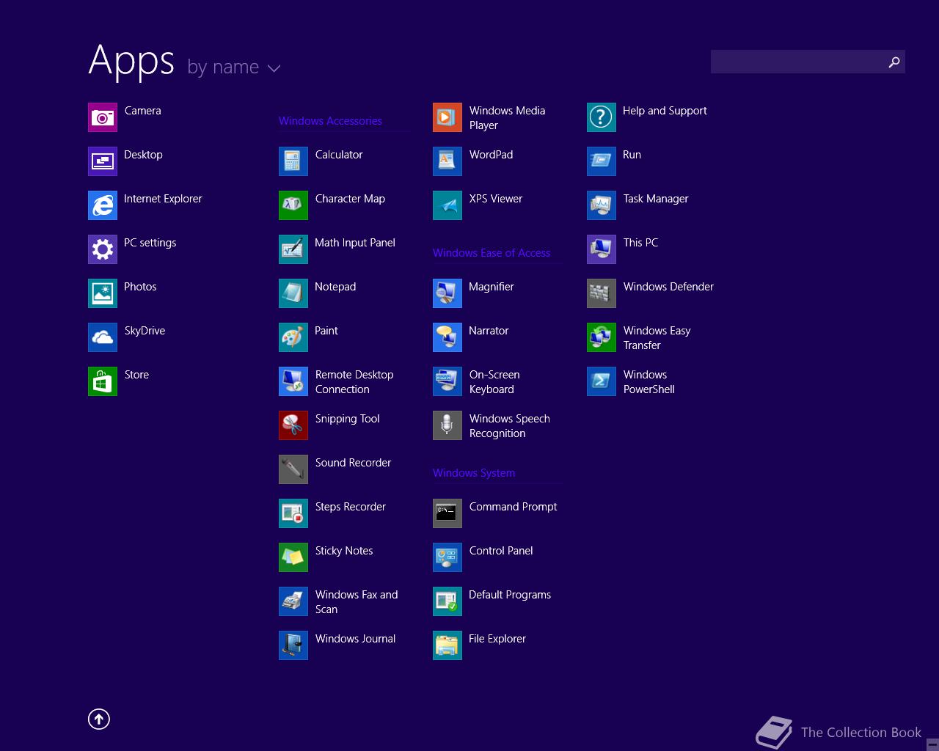The height and width of the screenshot is (751, 939).
Task: Launch the Snipping Tool scissors icon
Action: click(x=293, y=425)
